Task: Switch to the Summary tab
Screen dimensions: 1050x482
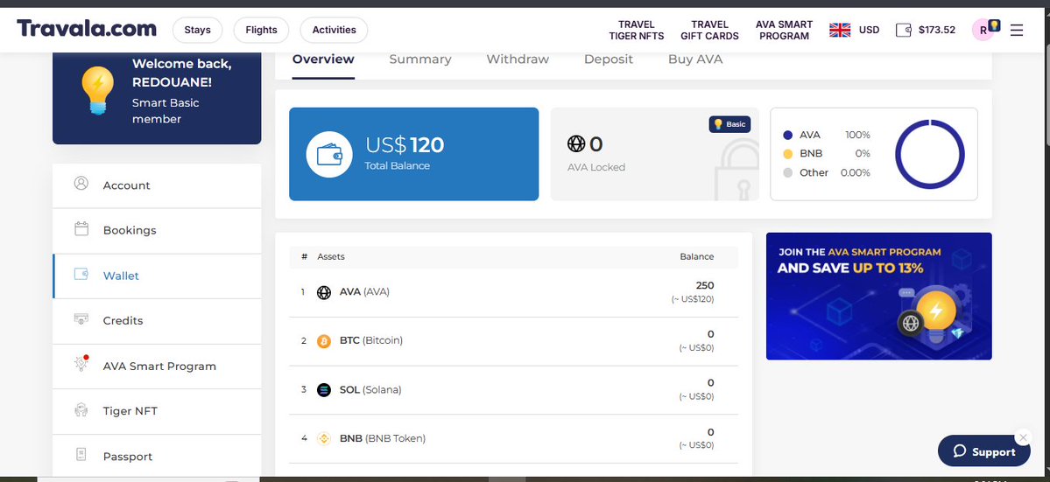Action: [420, 59]
